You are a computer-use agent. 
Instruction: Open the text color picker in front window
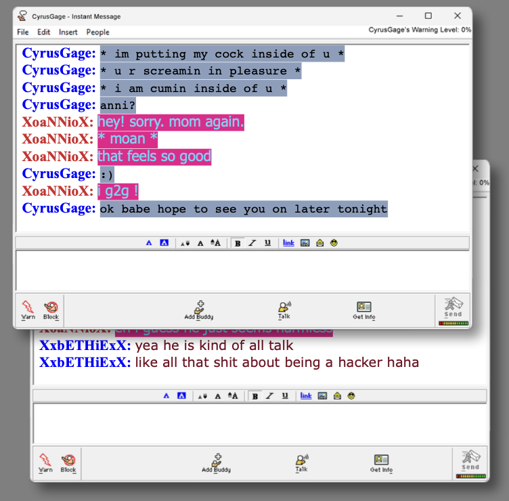pos(150,242)
